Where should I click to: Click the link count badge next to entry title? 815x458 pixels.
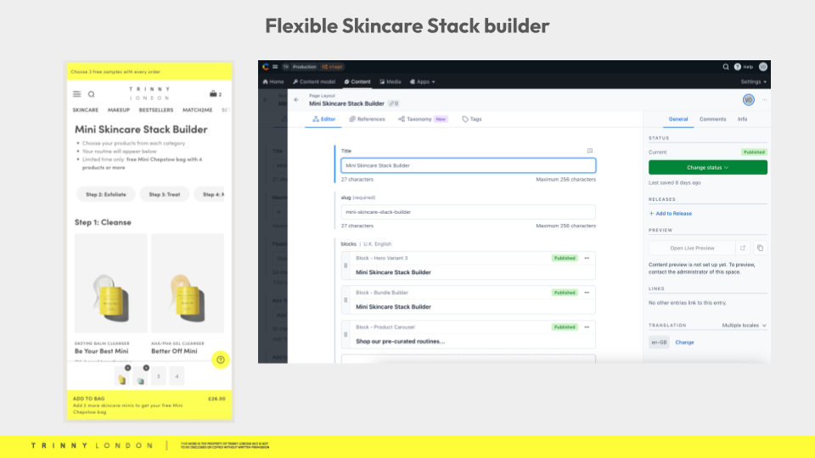tap(393, 103)
